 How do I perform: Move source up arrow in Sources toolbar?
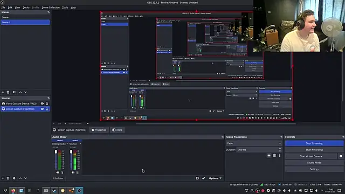[x=20, y=178]
